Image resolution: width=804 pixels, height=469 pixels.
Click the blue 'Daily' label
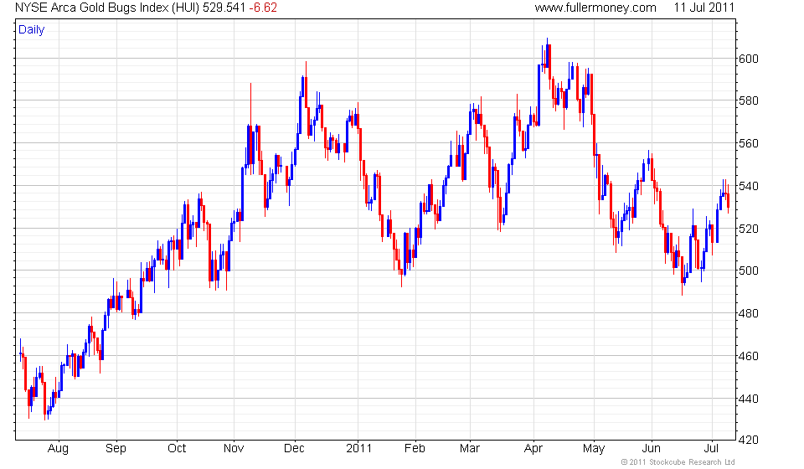pyautogui.click(x=31, y=29)
